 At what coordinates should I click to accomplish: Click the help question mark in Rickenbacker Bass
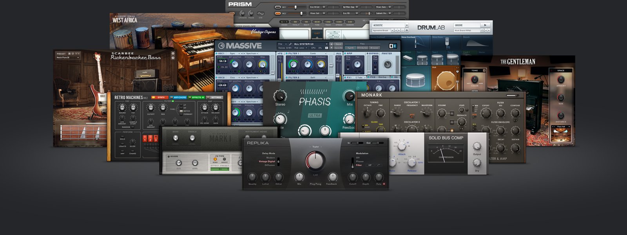click(x=173, y=58)
